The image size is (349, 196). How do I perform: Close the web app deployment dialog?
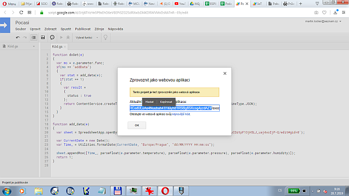click(x=225, y=73)
